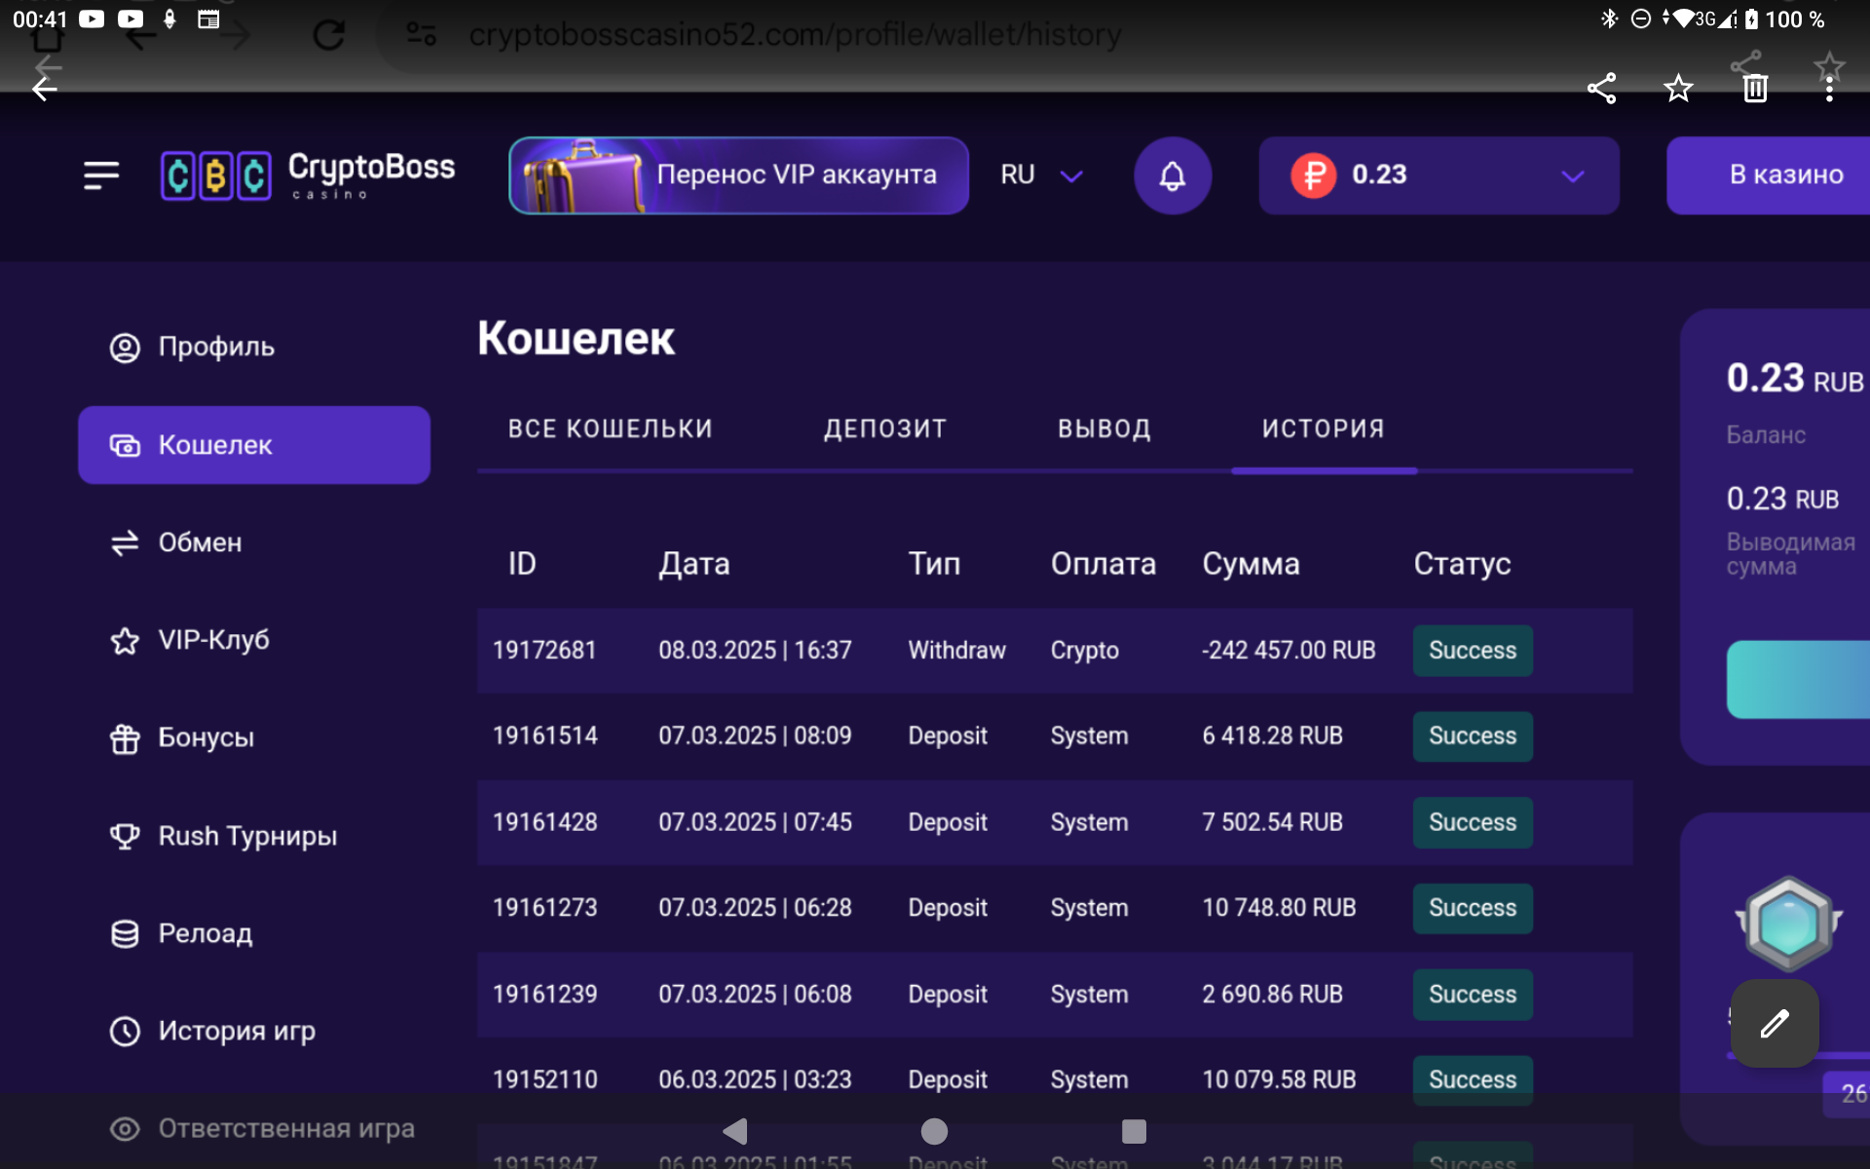The width and height of the screenshot is (1870, 1169).
Task: Open VIP-Клуб in the sidebar
Action: point(213,640)
